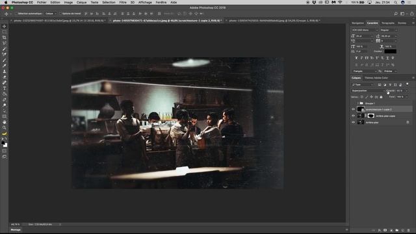
Task: Select the Crop tool
Action: tap(5, 38)
